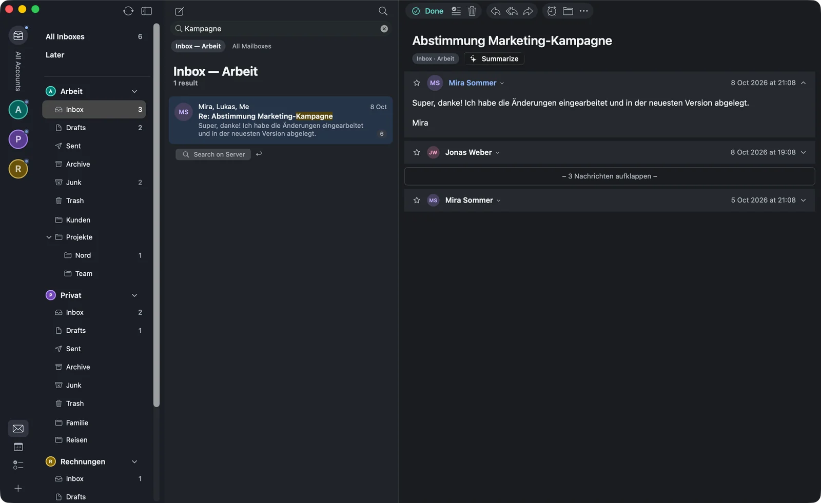
Task: Expand the Jonas Weber message
Action: (803, 152)
